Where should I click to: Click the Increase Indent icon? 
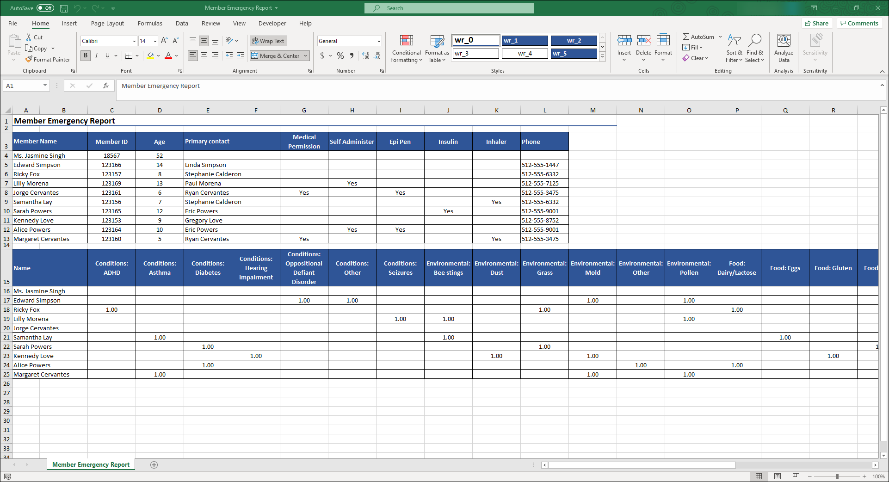241,56
